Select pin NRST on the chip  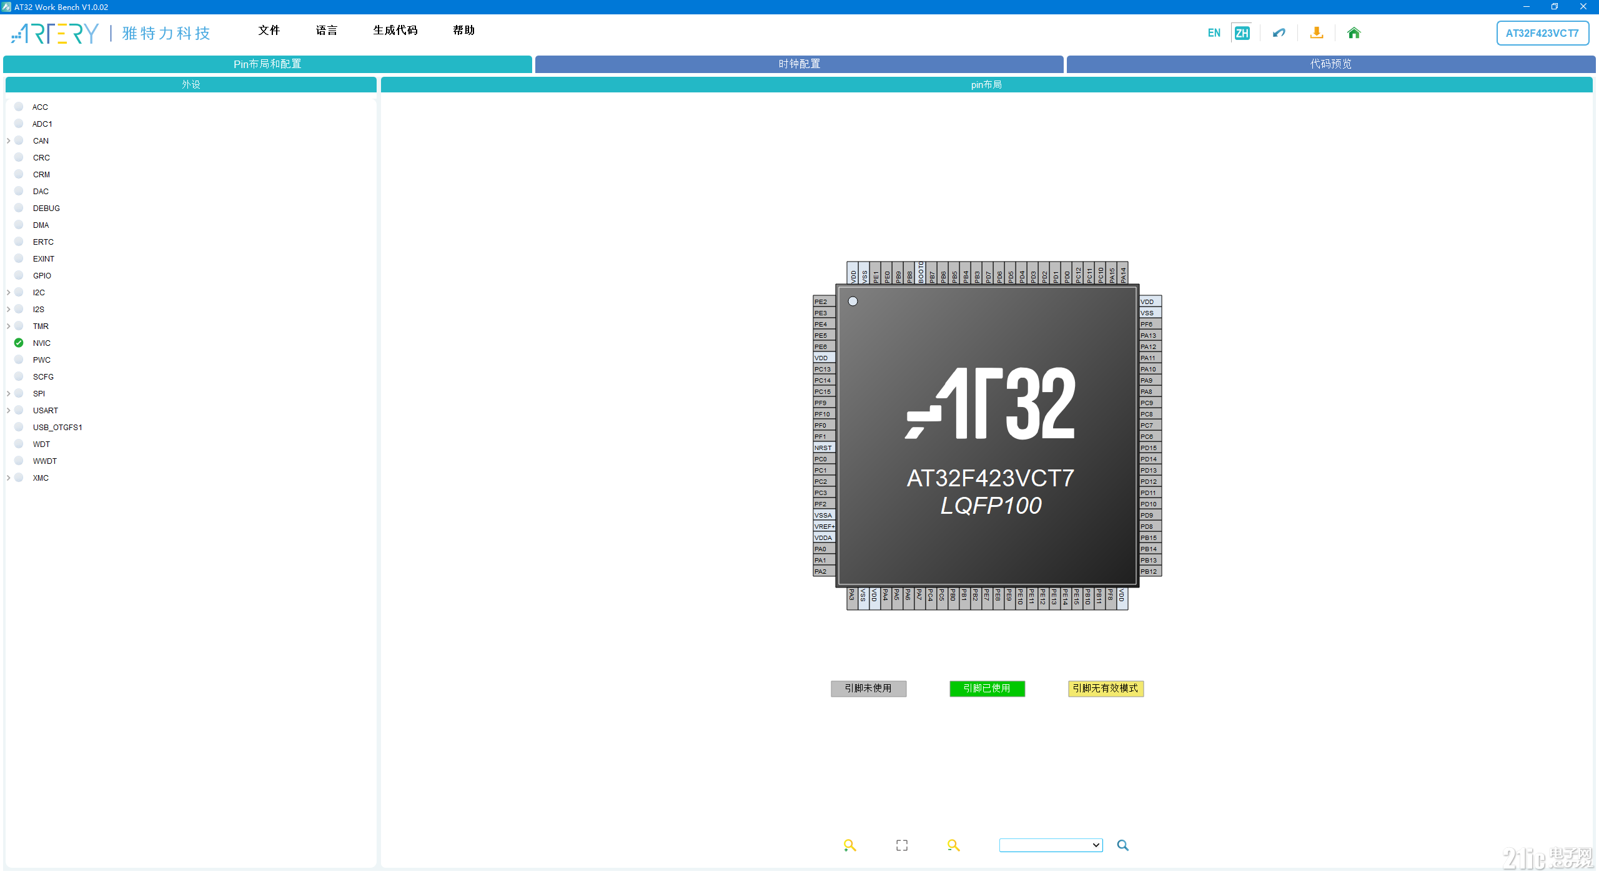click(x=824, y=448)
